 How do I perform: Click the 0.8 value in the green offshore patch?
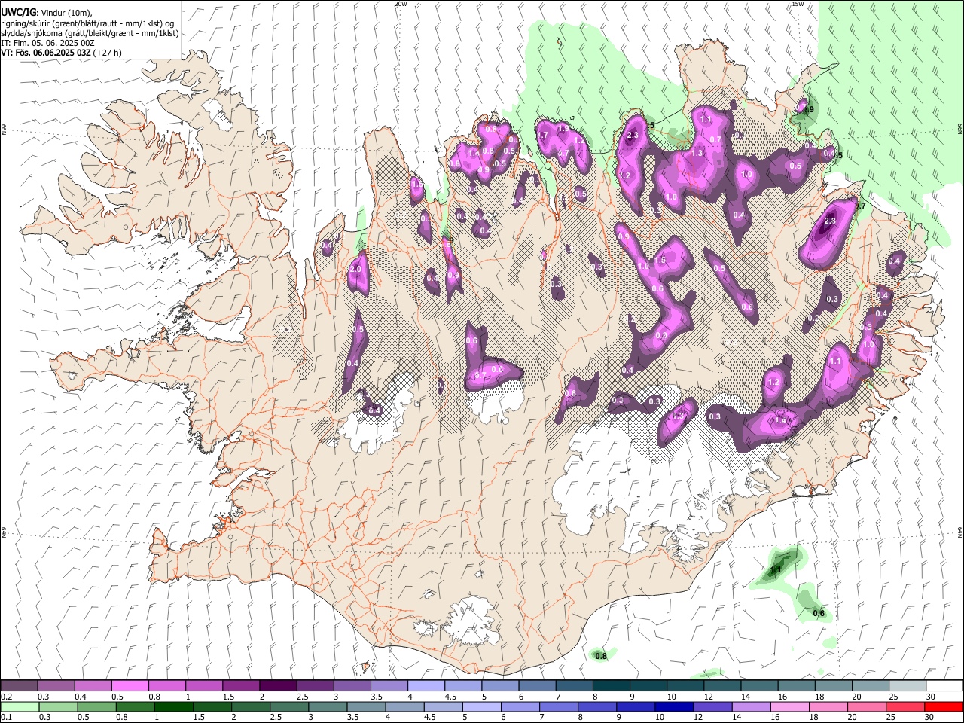point(601,657)
